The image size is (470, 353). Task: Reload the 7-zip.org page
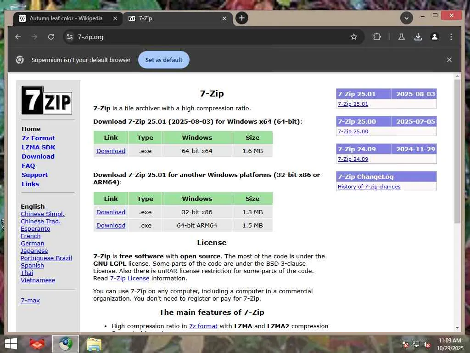click(51, 37)
